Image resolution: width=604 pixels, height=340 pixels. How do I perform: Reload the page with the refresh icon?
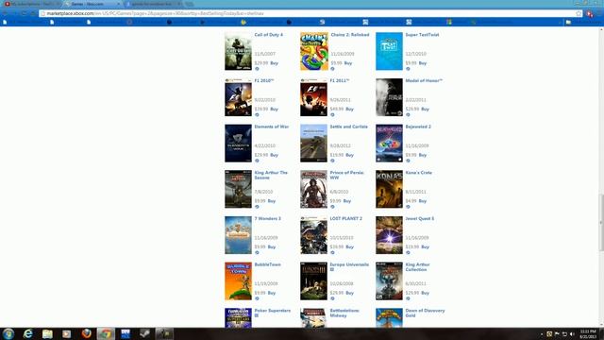tap(25, 13)
